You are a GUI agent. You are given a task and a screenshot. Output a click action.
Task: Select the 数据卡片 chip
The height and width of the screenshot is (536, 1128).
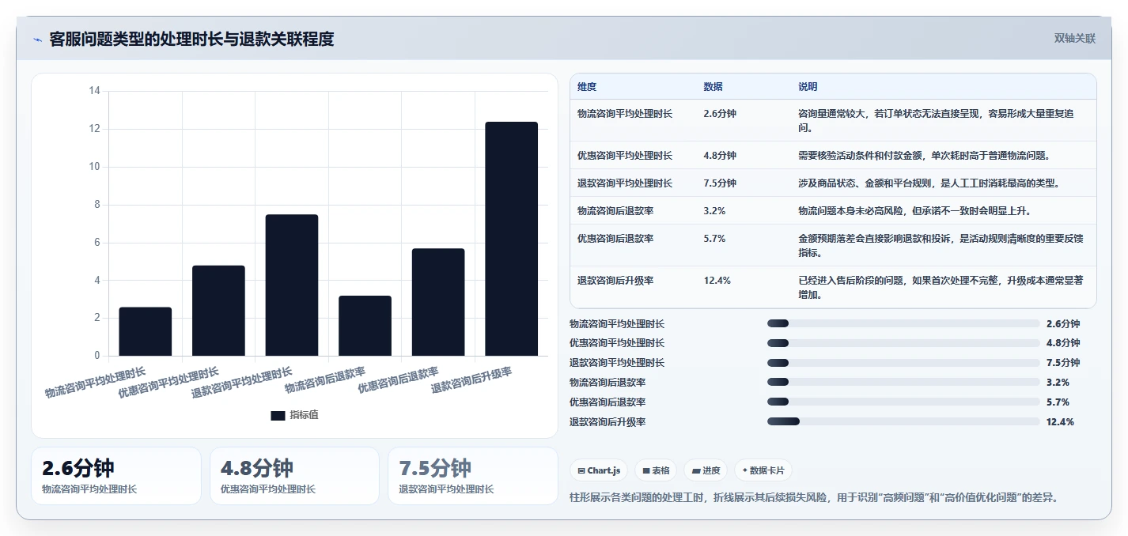point(763,470)
